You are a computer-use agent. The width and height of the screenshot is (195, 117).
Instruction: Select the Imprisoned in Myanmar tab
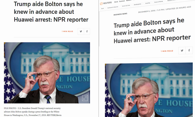(113, 7)
